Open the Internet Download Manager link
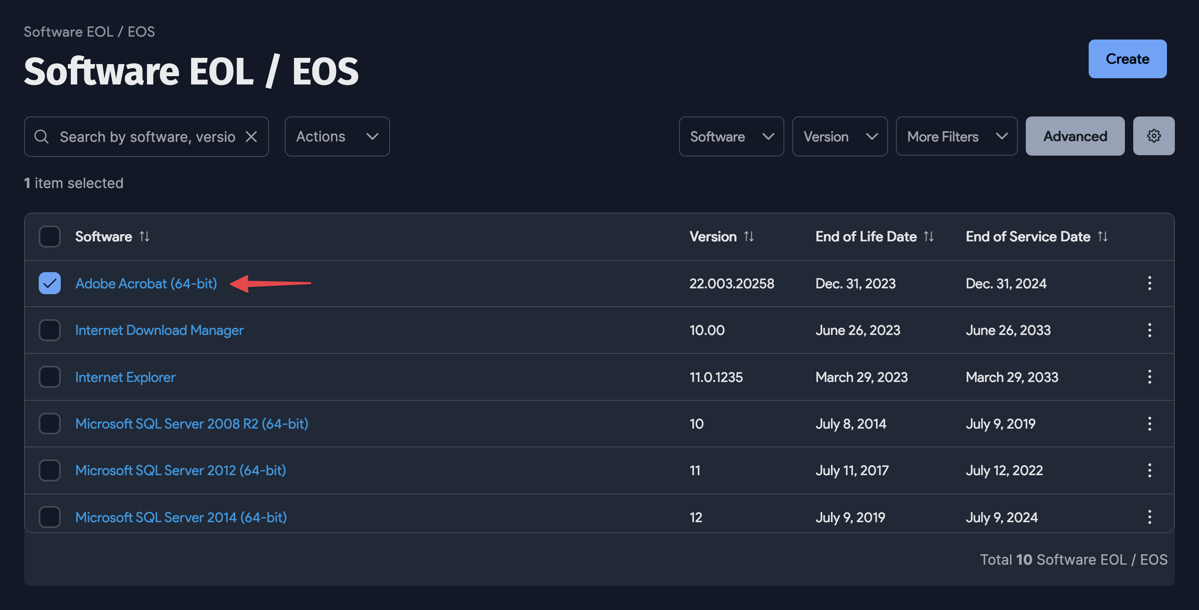This screenshot has width=1199, height=610. (159, 330)
